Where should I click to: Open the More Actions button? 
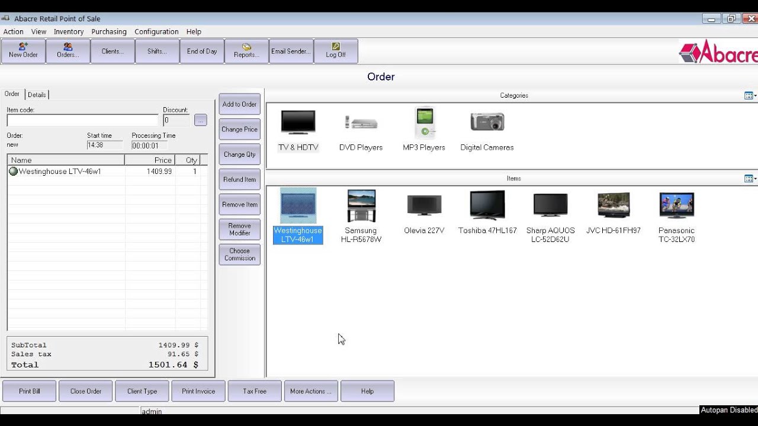[x=311, y=391]
